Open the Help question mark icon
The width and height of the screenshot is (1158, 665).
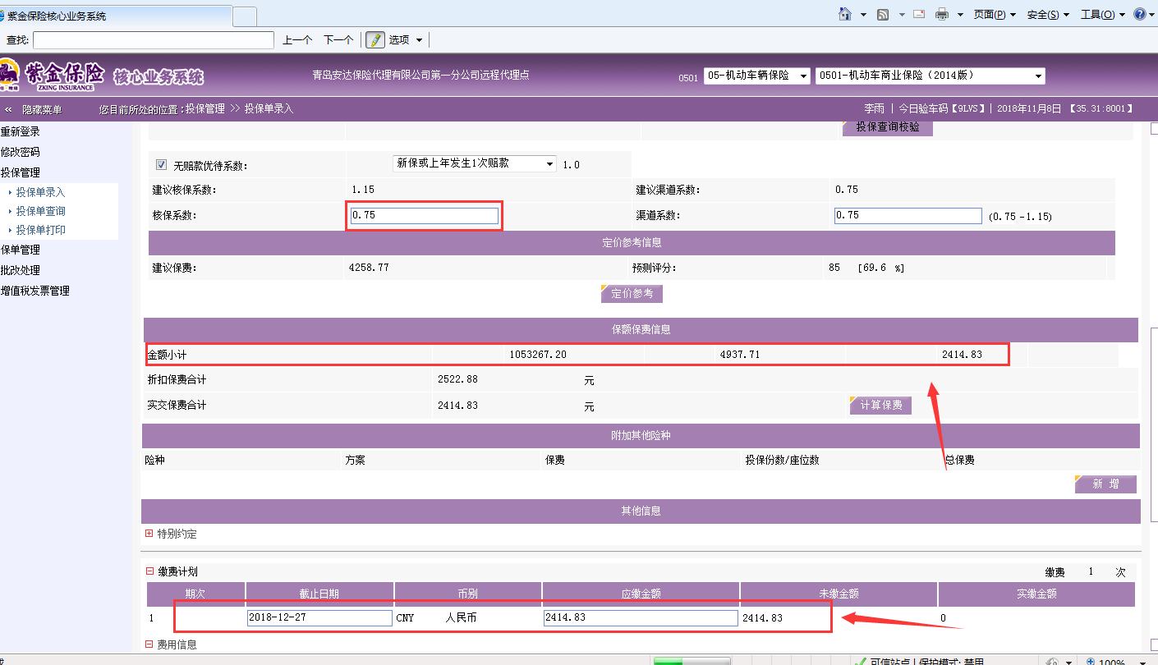(1140, 15)
